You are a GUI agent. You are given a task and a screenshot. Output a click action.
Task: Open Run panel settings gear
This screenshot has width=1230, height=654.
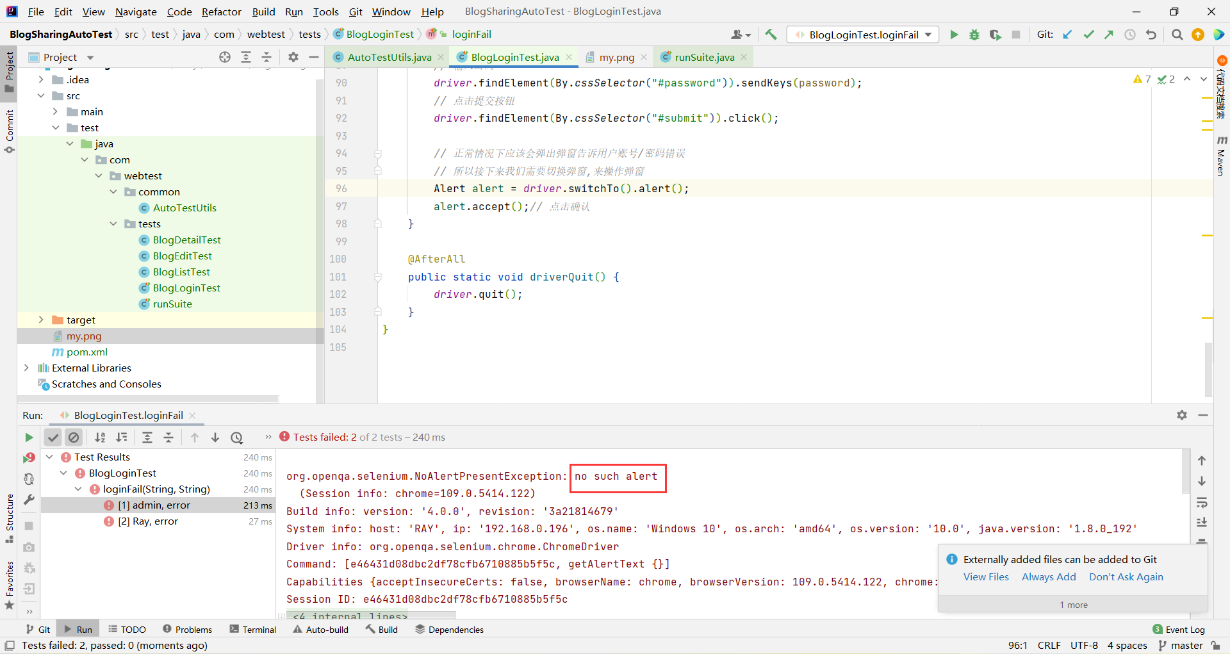point(1182,415)
